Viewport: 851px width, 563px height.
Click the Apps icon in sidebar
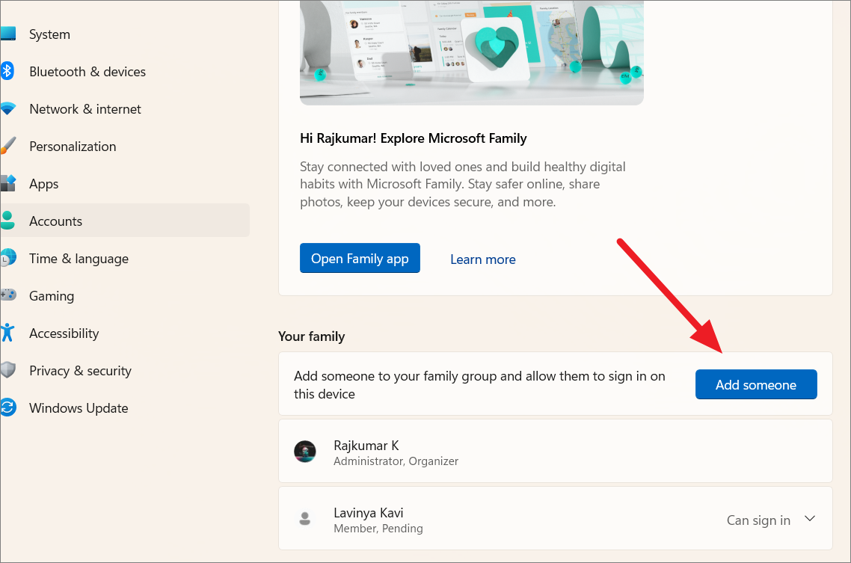click(x=7, y=184)
